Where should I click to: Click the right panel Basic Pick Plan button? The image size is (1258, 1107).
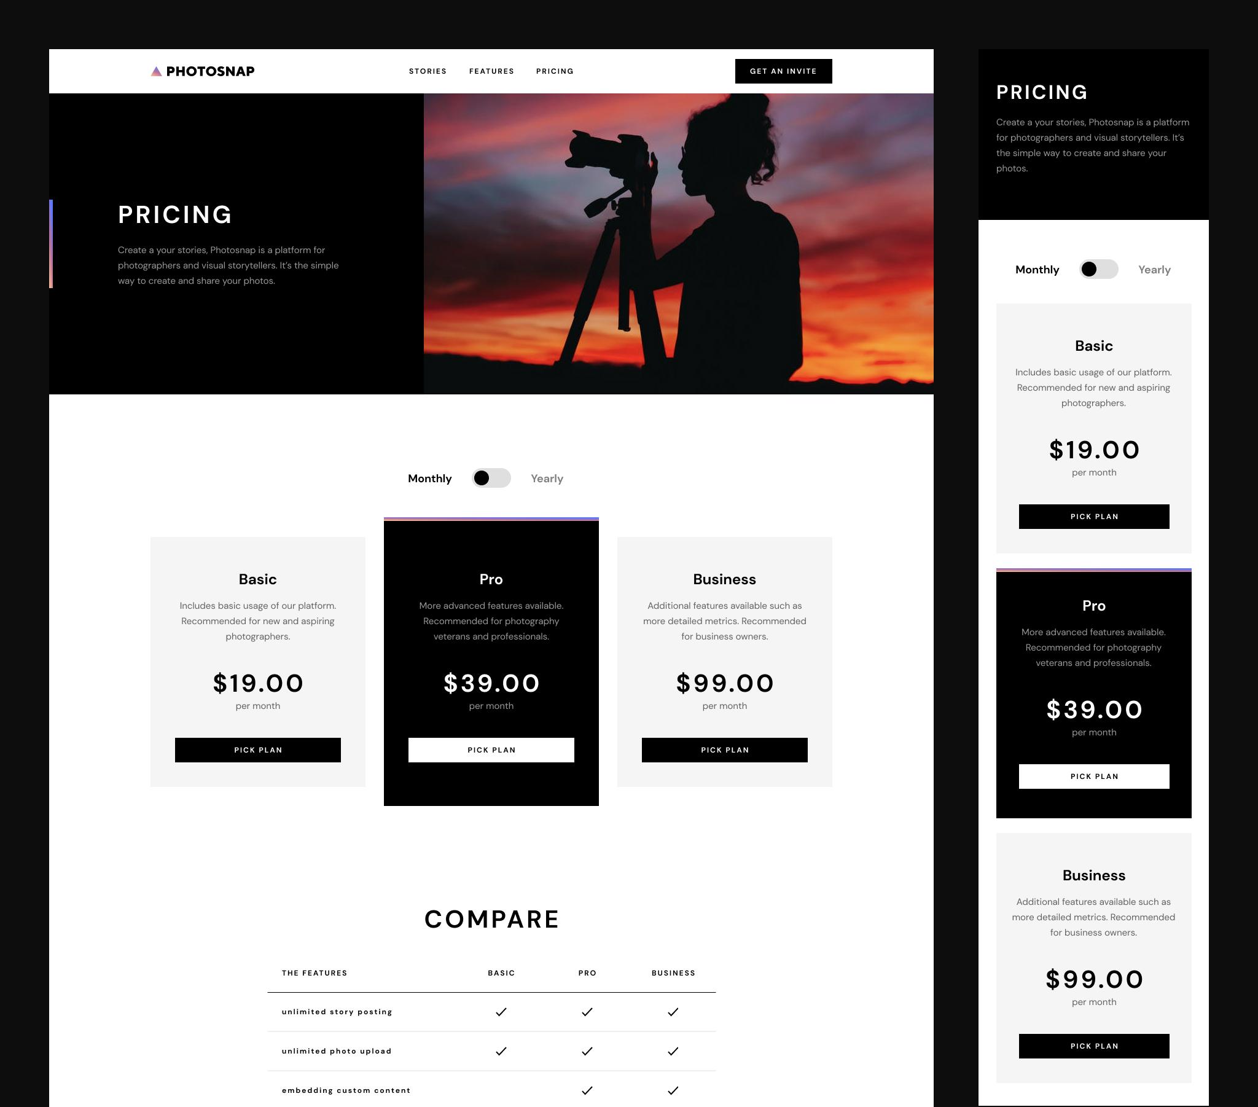coord(1093,515)
